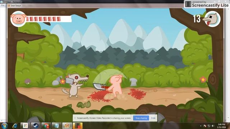230x129 pixels.
Task: Open the File menu in Notepad
Action: pyautogui.click(x=3, y=5)
